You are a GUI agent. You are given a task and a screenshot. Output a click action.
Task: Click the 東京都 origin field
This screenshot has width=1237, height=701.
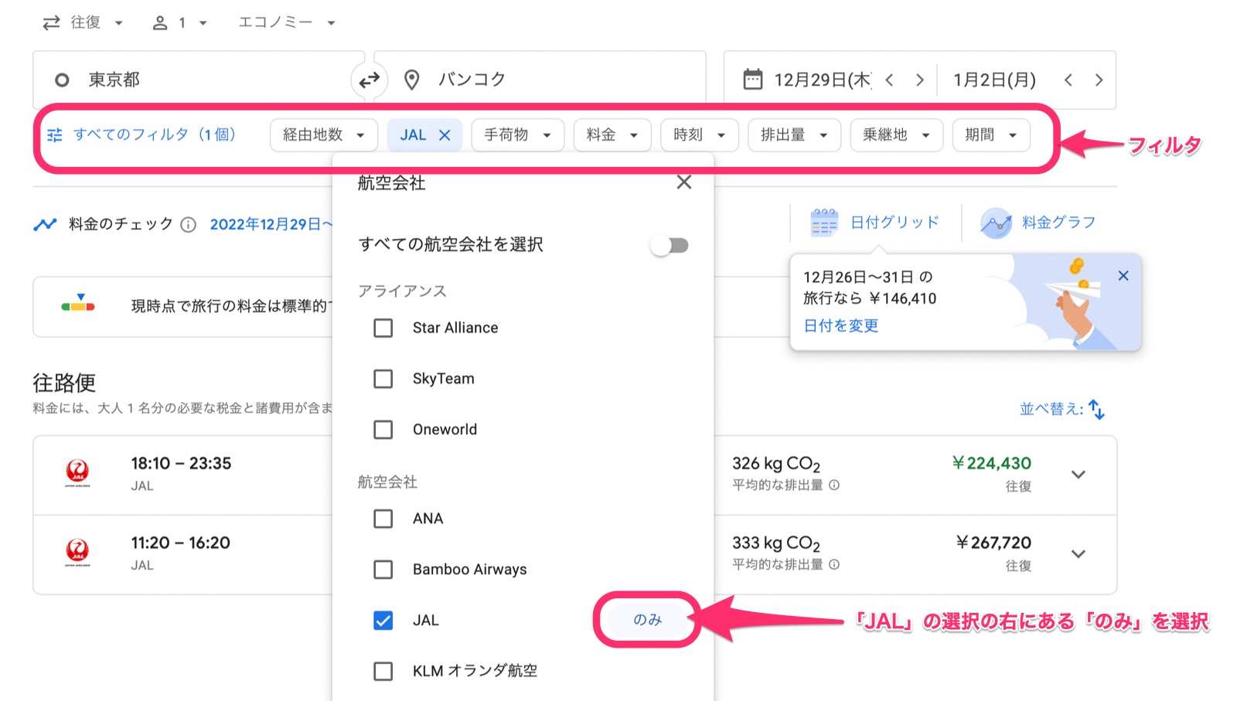coord(198,80)
